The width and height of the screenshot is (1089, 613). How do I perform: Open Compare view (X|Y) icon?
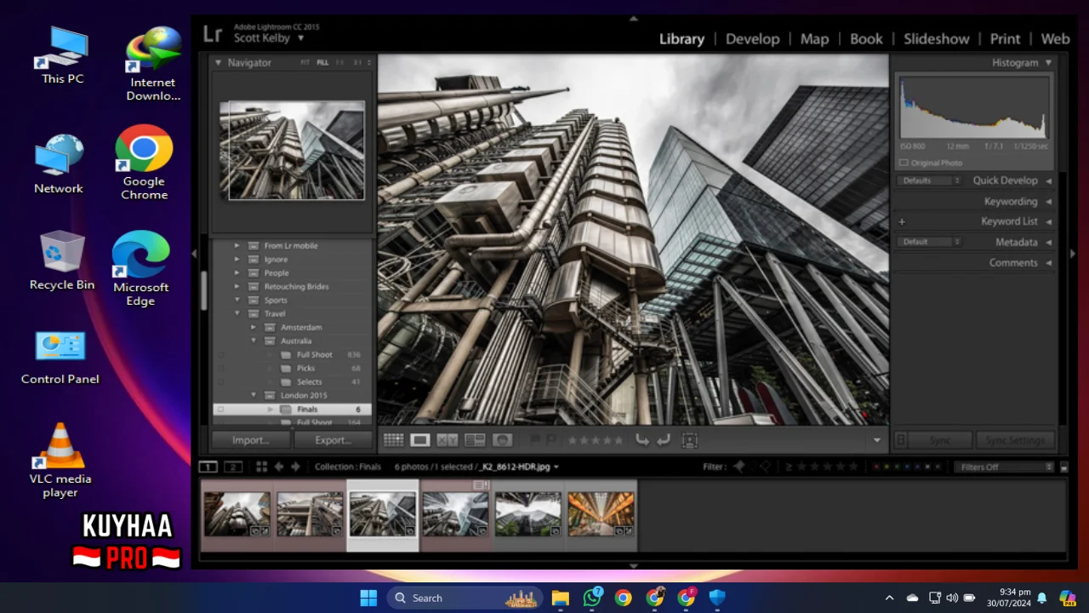pos(448,440)
